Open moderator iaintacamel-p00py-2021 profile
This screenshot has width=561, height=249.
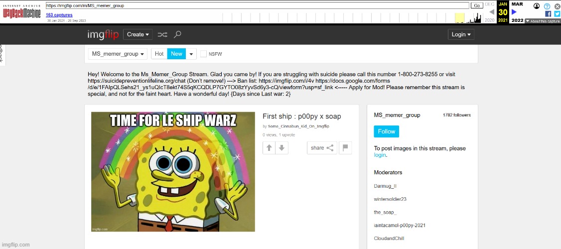tap(400, 226)
